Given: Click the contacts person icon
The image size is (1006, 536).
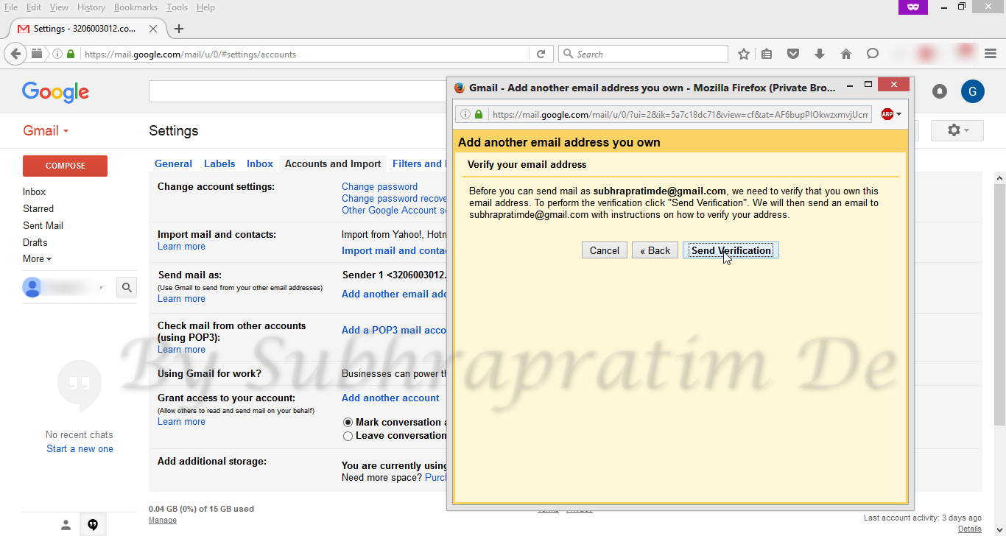Looking at the screenshot, I should [66, 525].
